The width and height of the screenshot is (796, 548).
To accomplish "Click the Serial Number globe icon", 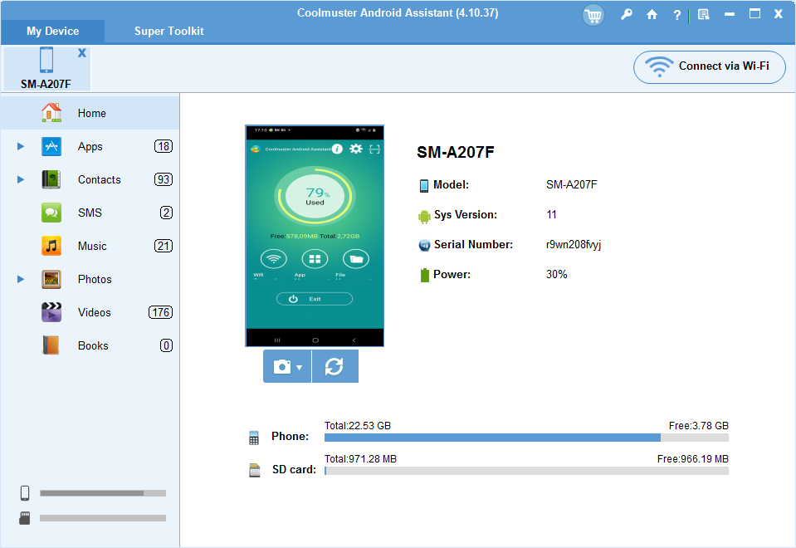I will pyautogui.click(x=424, y=245).
